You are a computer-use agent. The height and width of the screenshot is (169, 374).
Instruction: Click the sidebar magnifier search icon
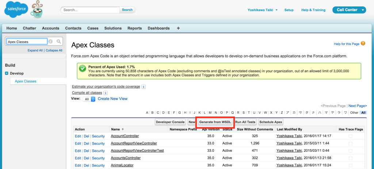[x=59, y=42]
